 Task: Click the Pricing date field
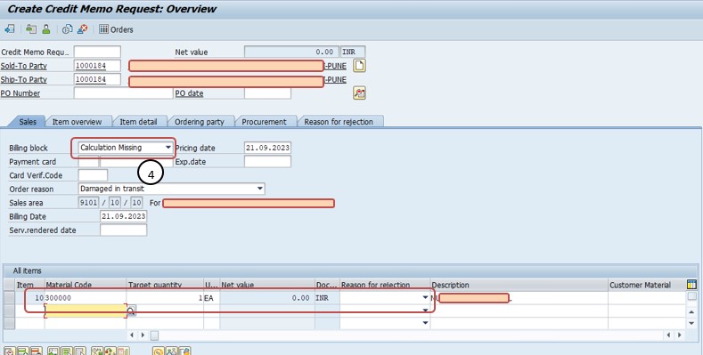tap(267, 148)
